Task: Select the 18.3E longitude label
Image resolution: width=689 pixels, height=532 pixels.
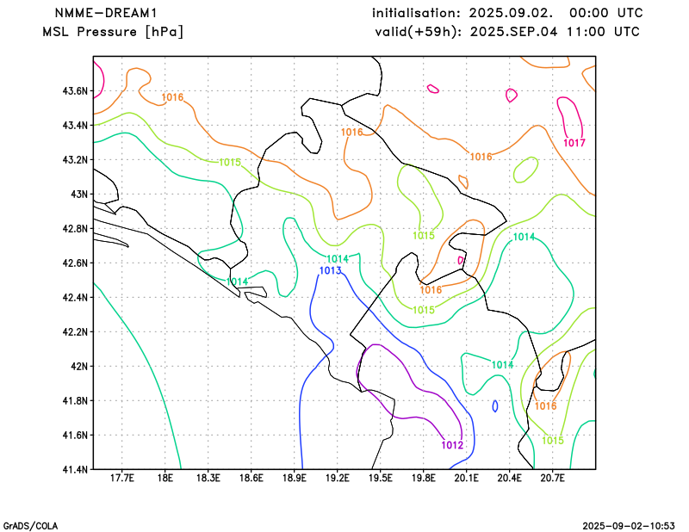Action: pyautogui.click(x=208, y=478)
